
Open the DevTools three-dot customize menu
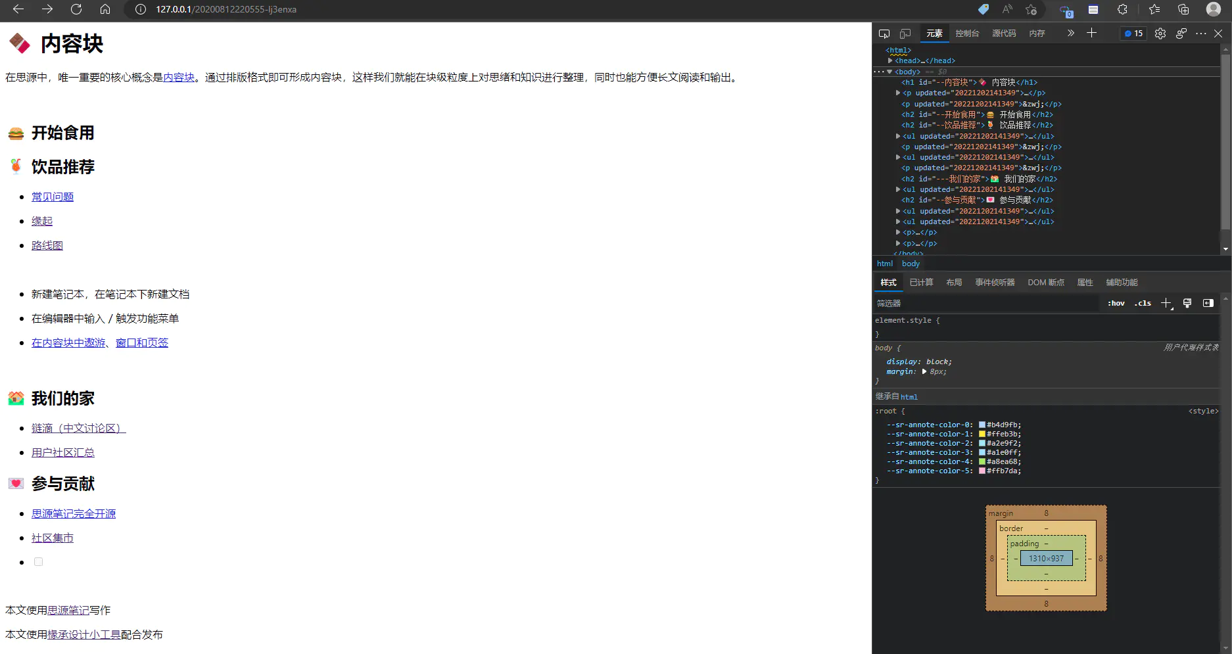coord(1201,34)
